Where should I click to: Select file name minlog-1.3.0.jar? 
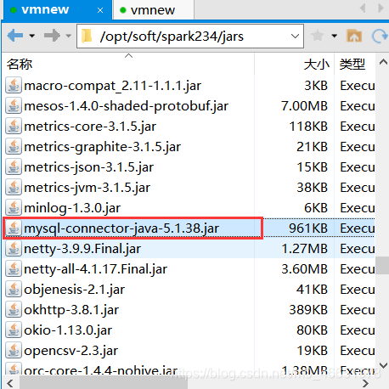pos(72,208)
